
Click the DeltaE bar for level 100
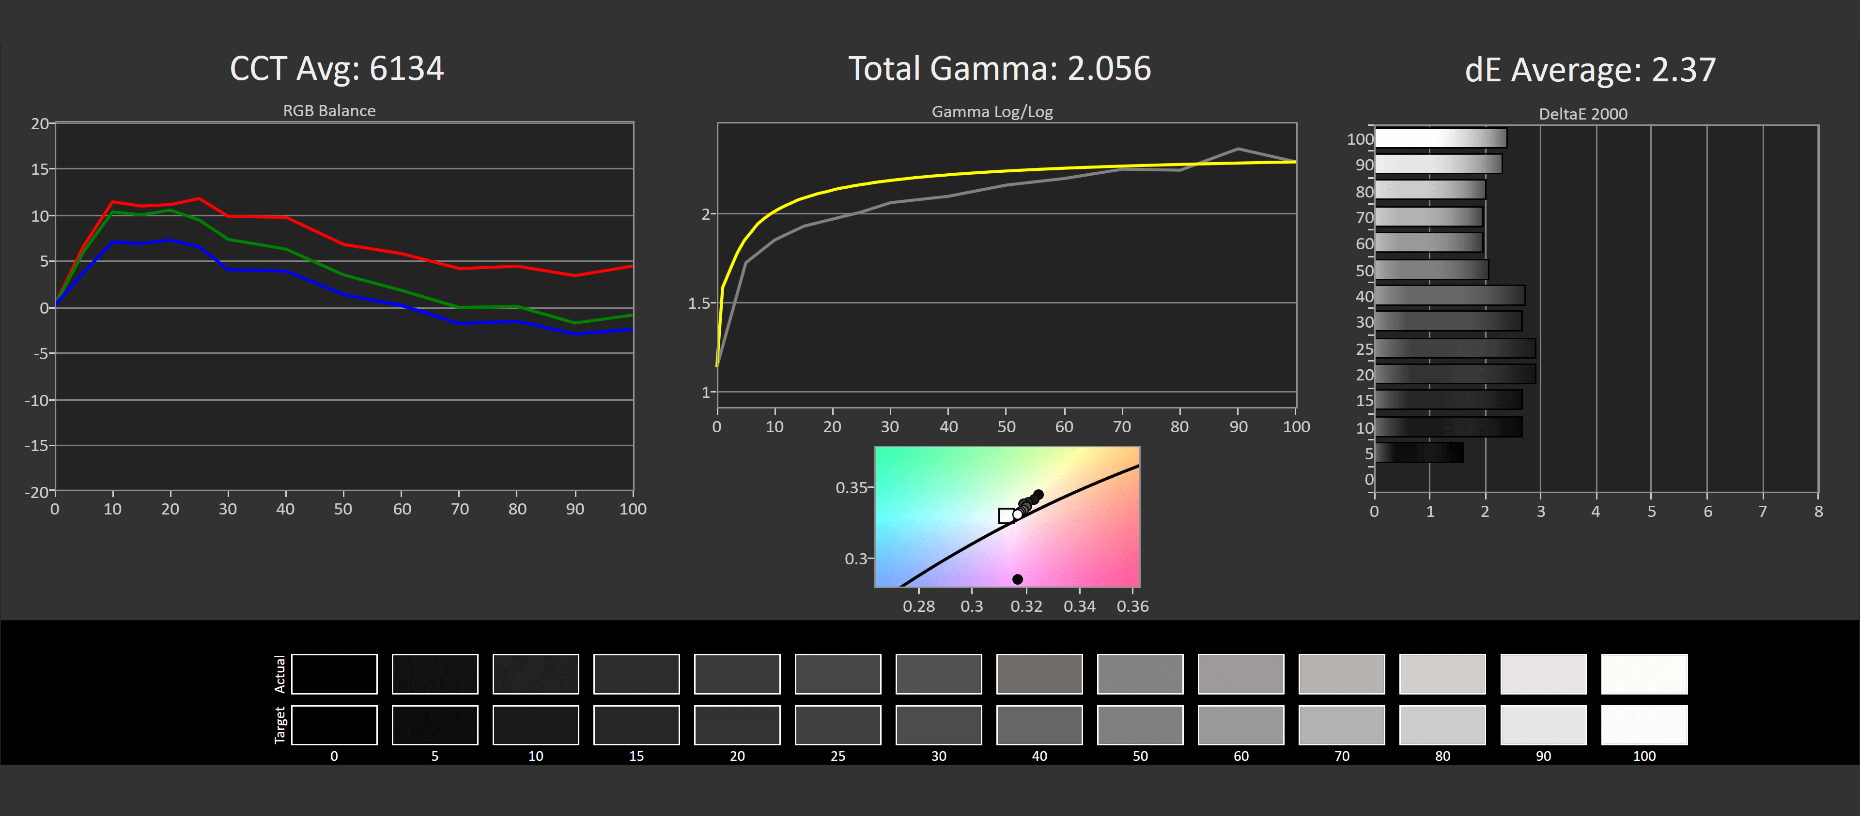(x=1441, y=138)
